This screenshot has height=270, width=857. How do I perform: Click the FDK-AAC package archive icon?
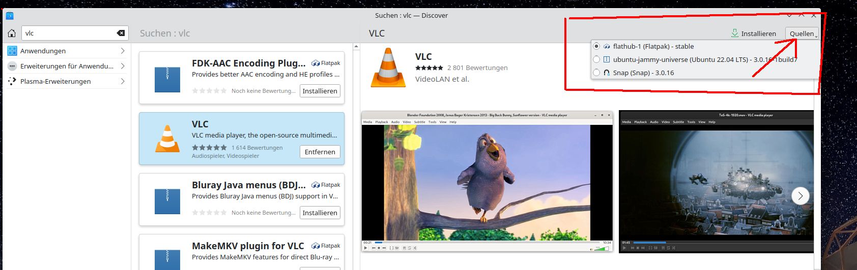click(x=167, y=80)
